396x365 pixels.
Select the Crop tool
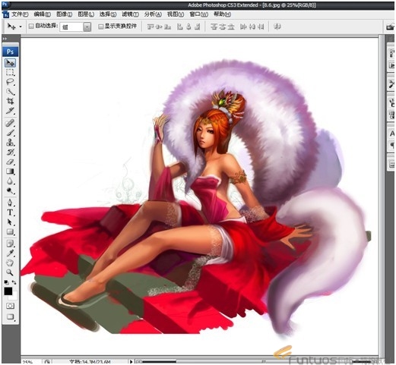tap(10, 102)
